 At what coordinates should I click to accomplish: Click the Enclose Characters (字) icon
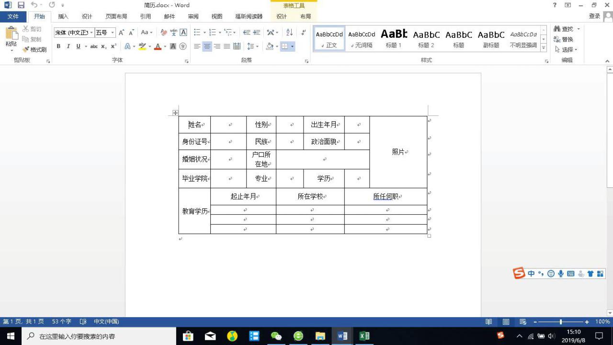pyautogui.click(x=183, y=46)
